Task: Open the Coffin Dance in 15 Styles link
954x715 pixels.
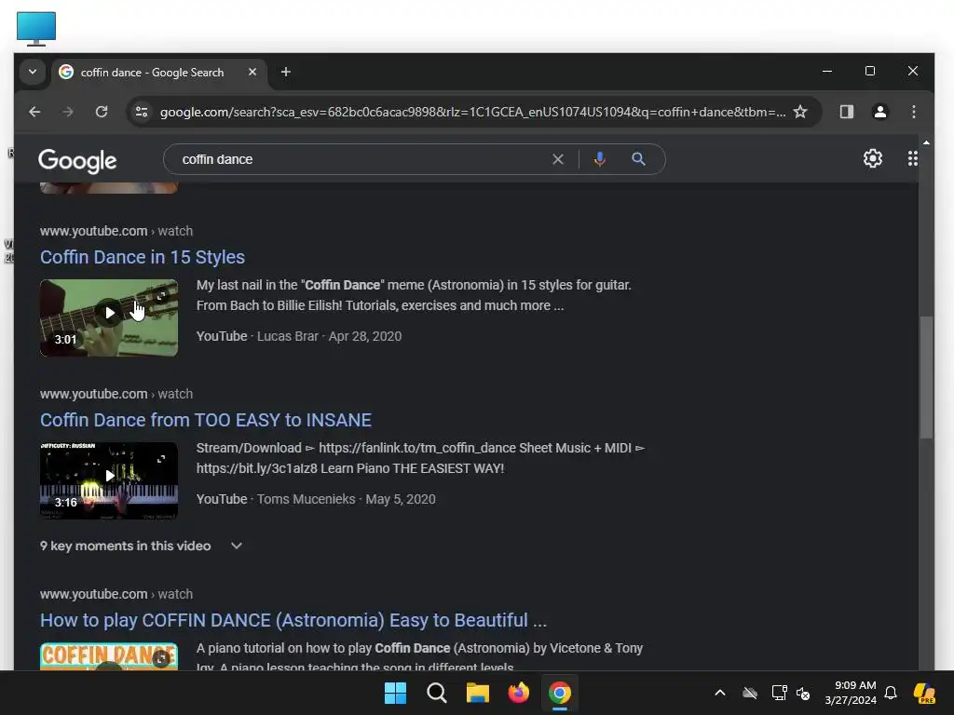Action: (x=143, y=257)
